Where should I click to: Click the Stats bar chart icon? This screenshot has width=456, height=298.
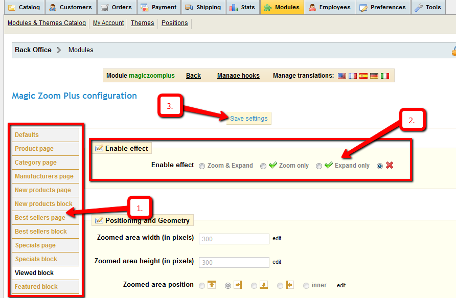(234, 8)
